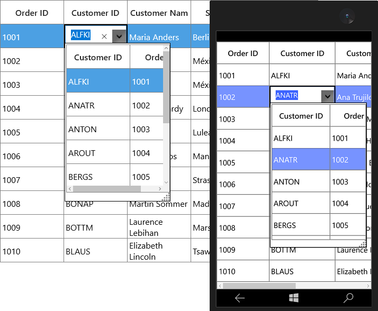
Task: Sort by Customer ID header in desktop grid
Action: pyautogui.click(x=95, y=13)
